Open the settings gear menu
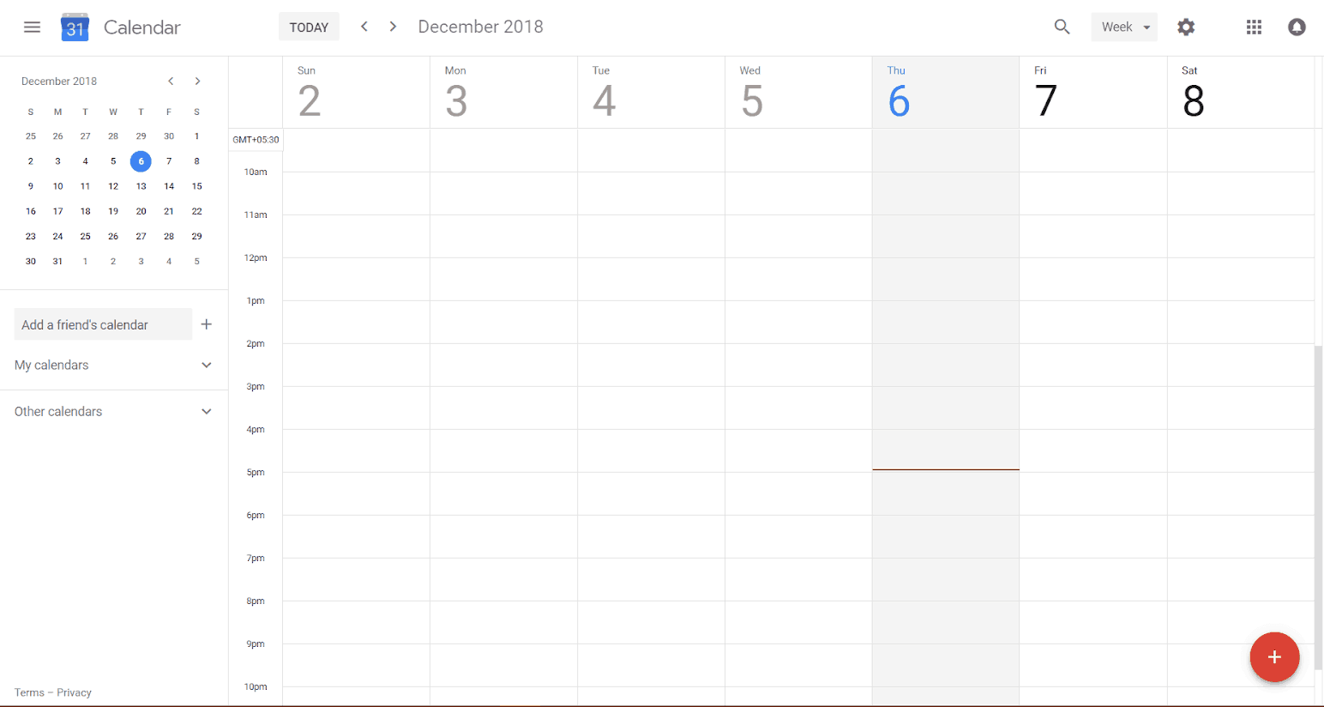Screen dimensions: 1324x707 (1186, 27)
